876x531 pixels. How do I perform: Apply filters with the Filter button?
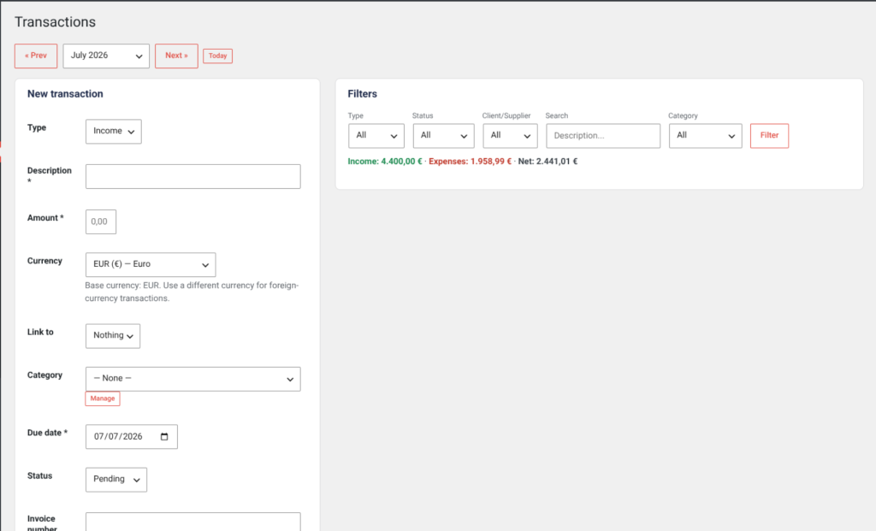tap(769, 136)
